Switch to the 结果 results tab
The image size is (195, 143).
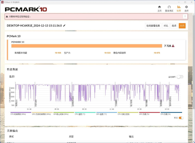pos(179,8)
